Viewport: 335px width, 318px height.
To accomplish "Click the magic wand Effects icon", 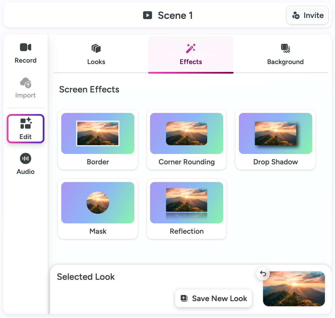I will (191, 48).
